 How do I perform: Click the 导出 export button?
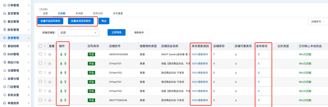tap(104, 21)
